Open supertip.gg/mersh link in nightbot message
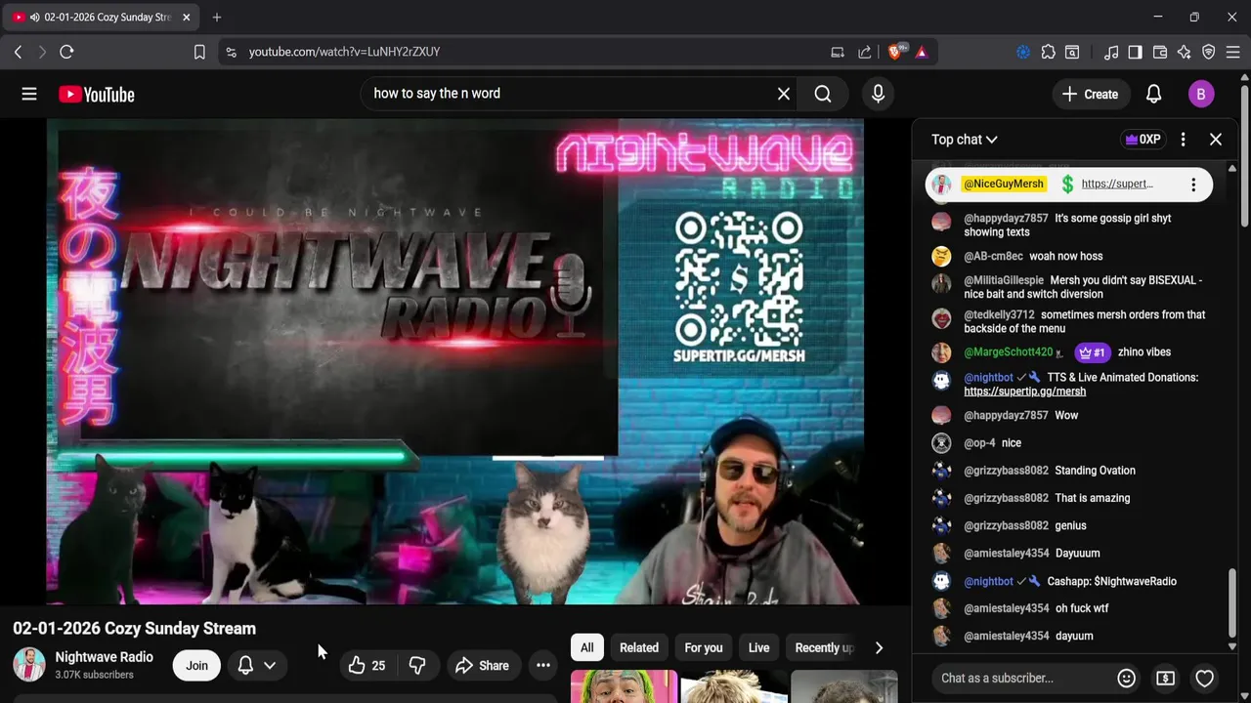 tap(1024, 392)
